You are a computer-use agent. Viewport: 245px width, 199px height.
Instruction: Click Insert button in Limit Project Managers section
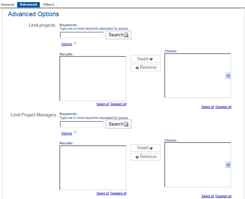(x=145, y=148)
